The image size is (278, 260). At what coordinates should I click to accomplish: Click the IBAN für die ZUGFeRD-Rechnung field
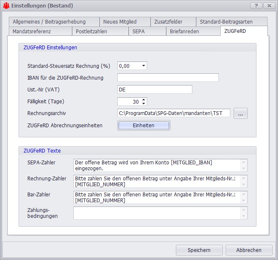pyautogui.click(x=168, y=78)
